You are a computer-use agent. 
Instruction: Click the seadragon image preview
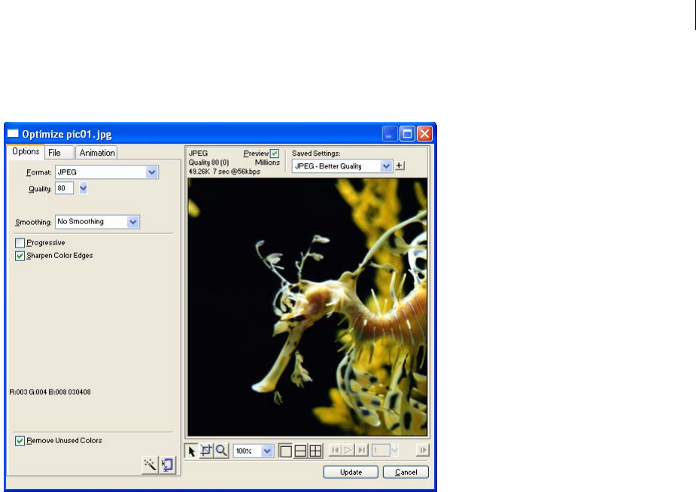308,307
